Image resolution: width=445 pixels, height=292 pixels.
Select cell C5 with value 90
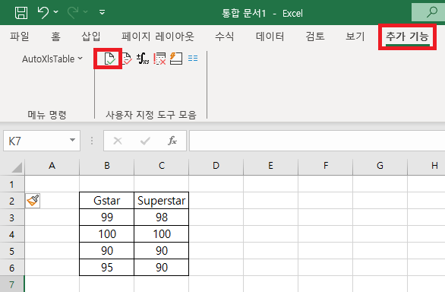[162, 251]
